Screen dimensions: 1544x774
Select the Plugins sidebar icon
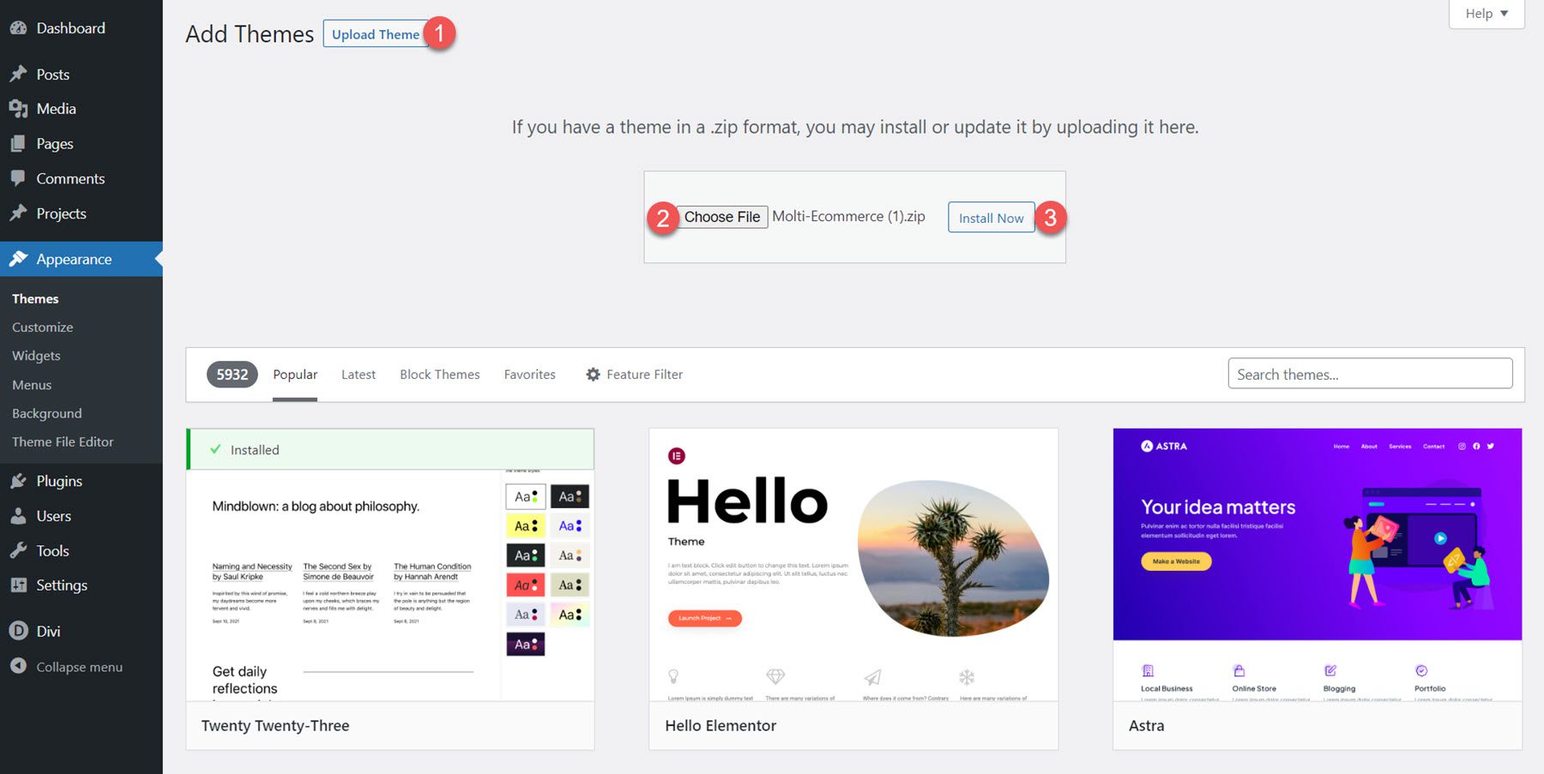(19, 480)
